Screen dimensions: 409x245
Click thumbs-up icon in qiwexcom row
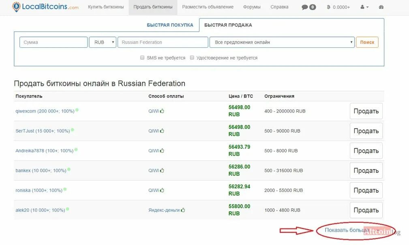click(162, 111)
